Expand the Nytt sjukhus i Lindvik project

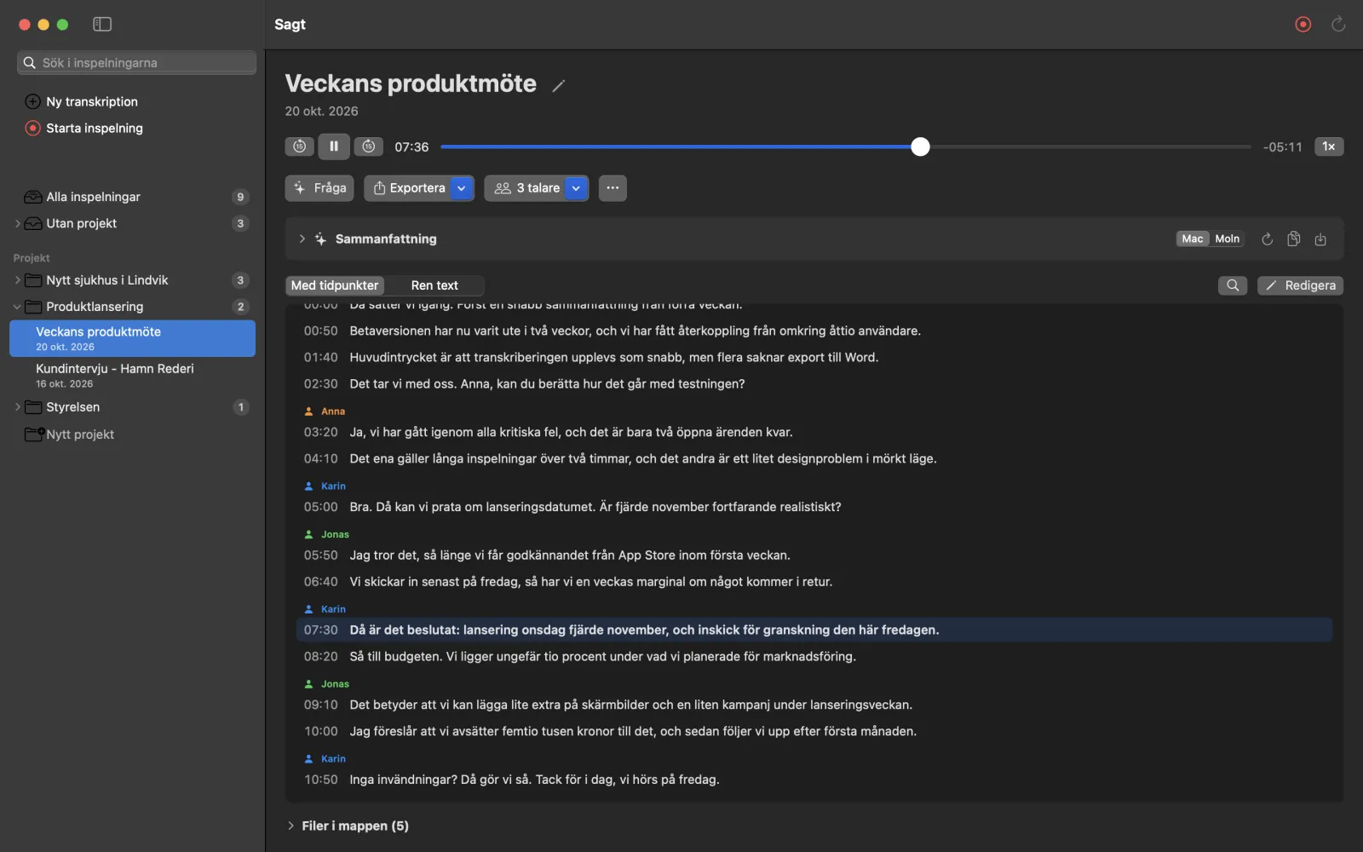pos(17,280)
